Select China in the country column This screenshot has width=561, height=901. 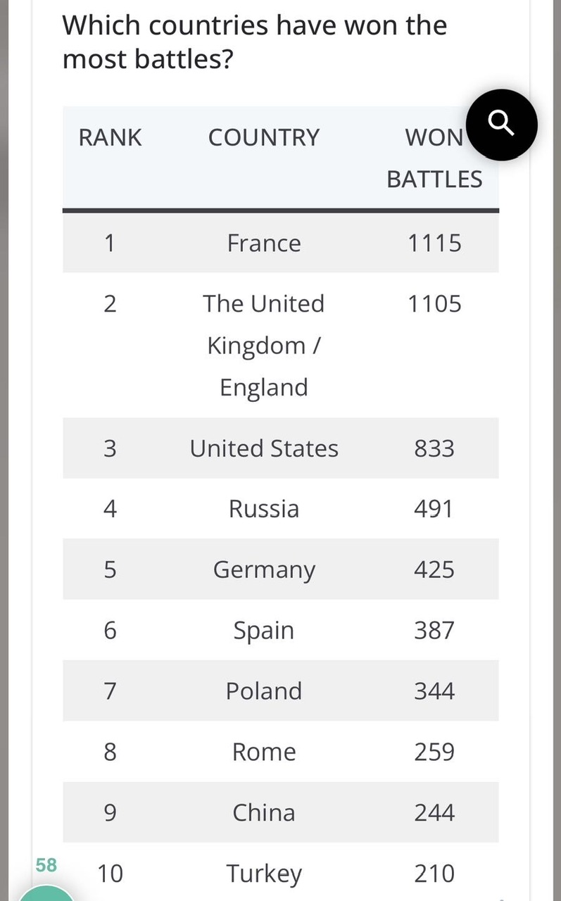(x=264, y=812)
